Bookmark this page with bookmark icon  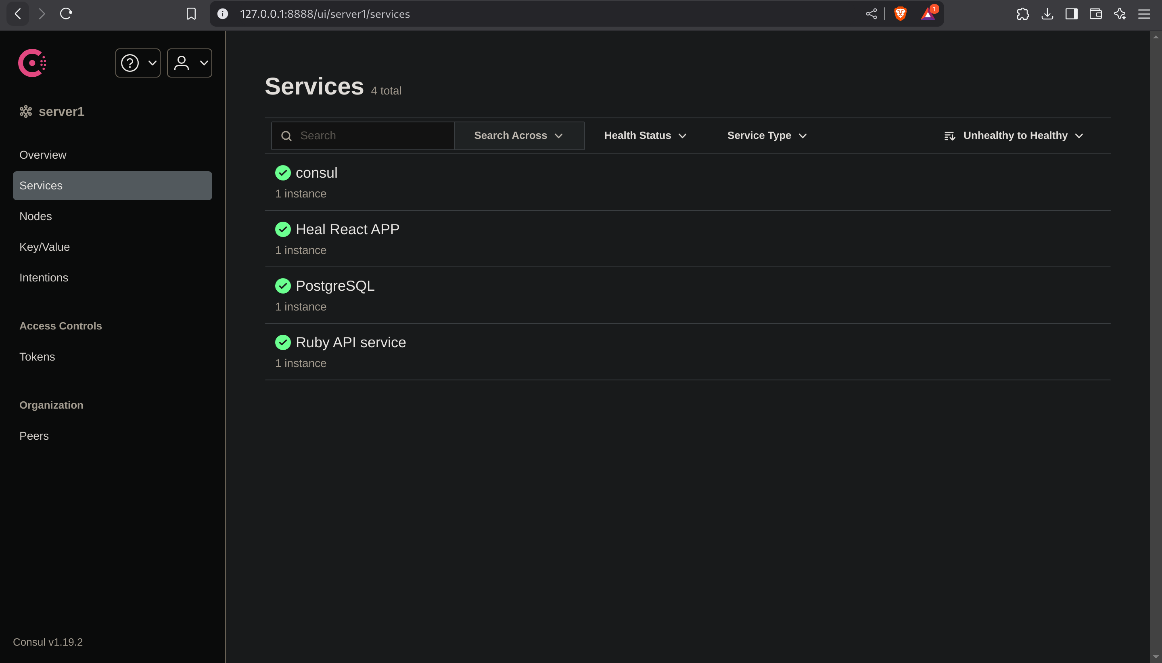(191, 14)
